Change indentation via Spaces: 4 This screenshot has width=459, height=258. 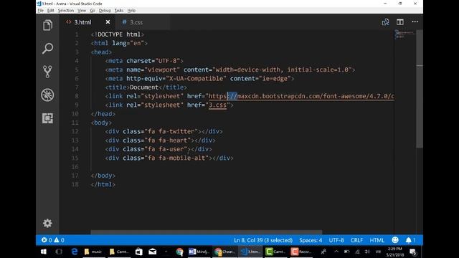coord(311,240)
